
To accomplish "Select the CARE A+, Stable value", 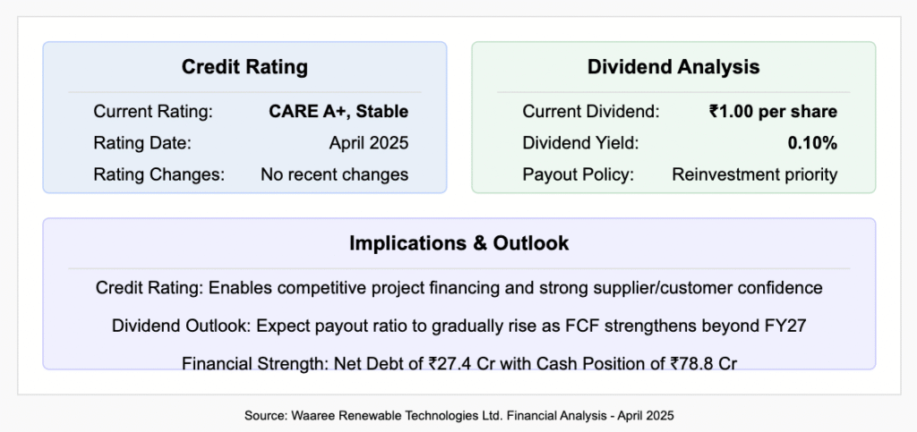I will [x=339, y=112].
